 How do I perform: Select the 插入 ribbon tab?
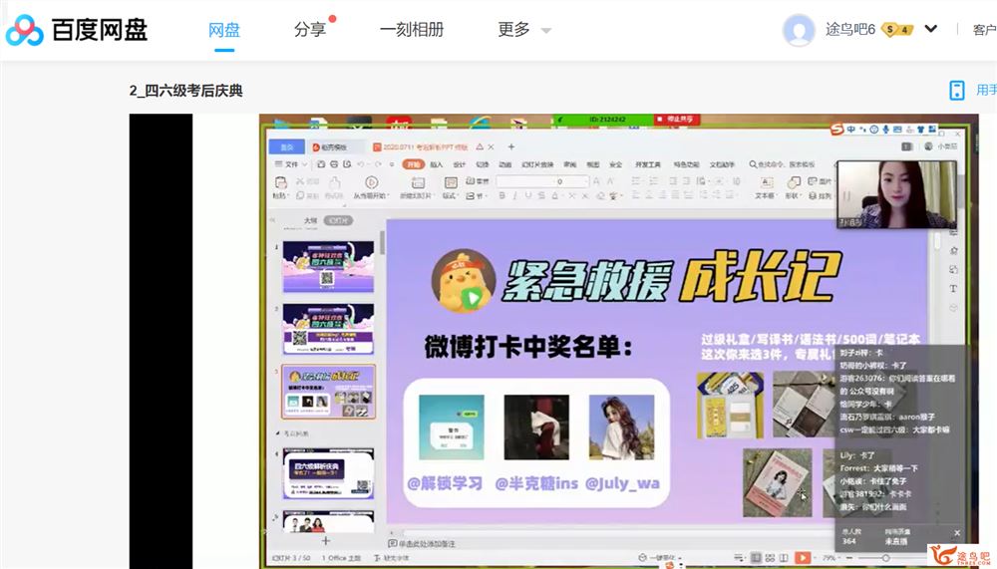[x=437, y=164]
